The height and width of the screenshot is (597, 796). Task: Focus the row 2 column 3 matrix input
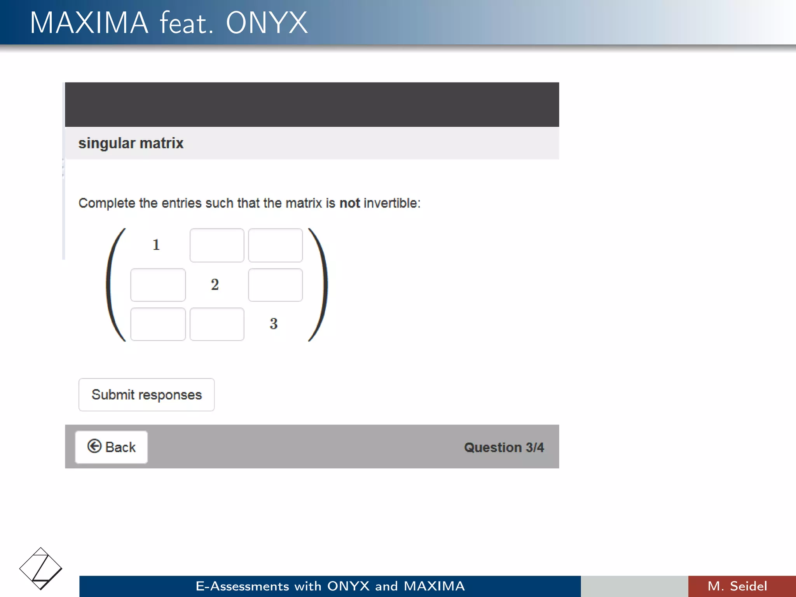pos(276,285)
